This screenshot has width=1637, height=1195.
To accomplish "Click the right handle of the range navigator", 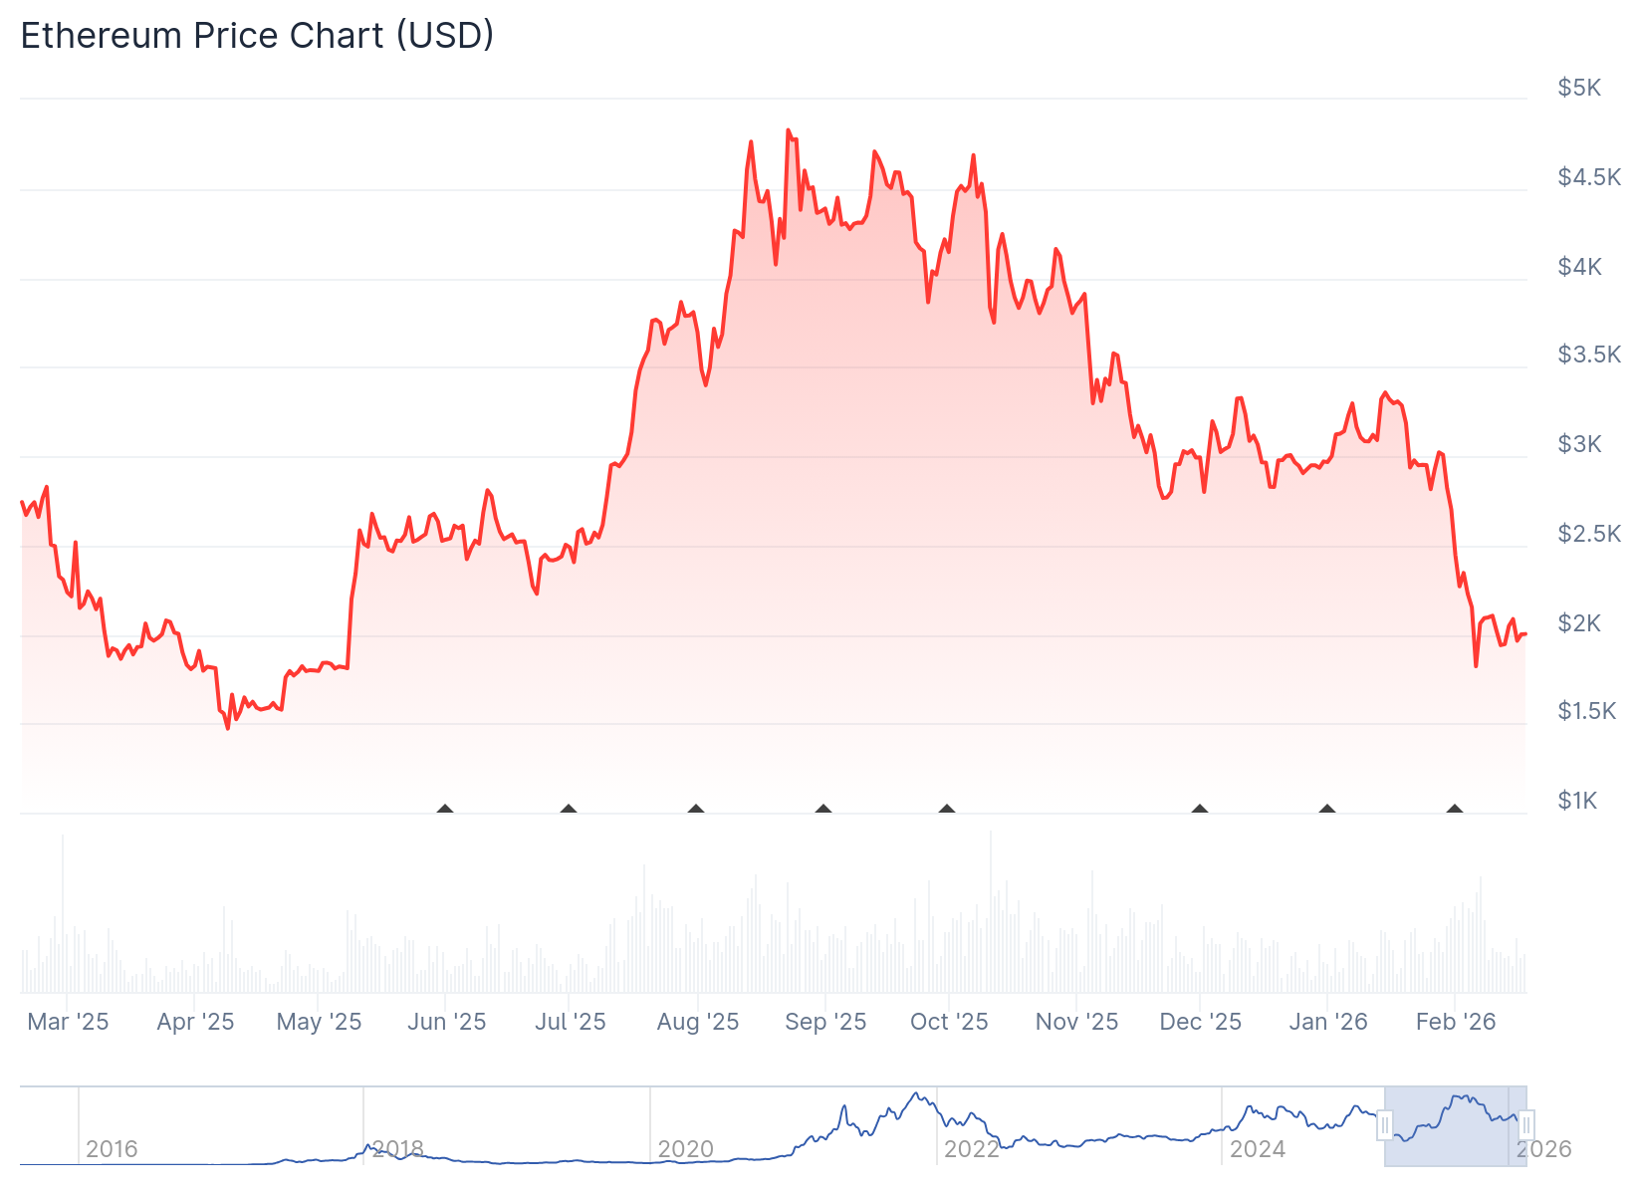I will pyautogui.click(x=1526, y=1126).
